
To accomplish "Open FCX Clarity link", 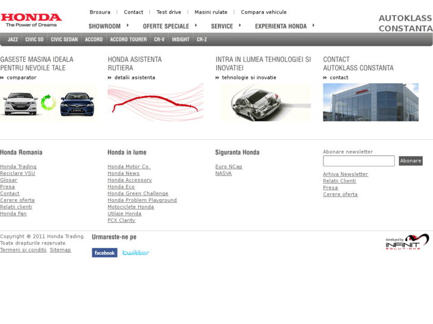I will [x=122, y=221].
